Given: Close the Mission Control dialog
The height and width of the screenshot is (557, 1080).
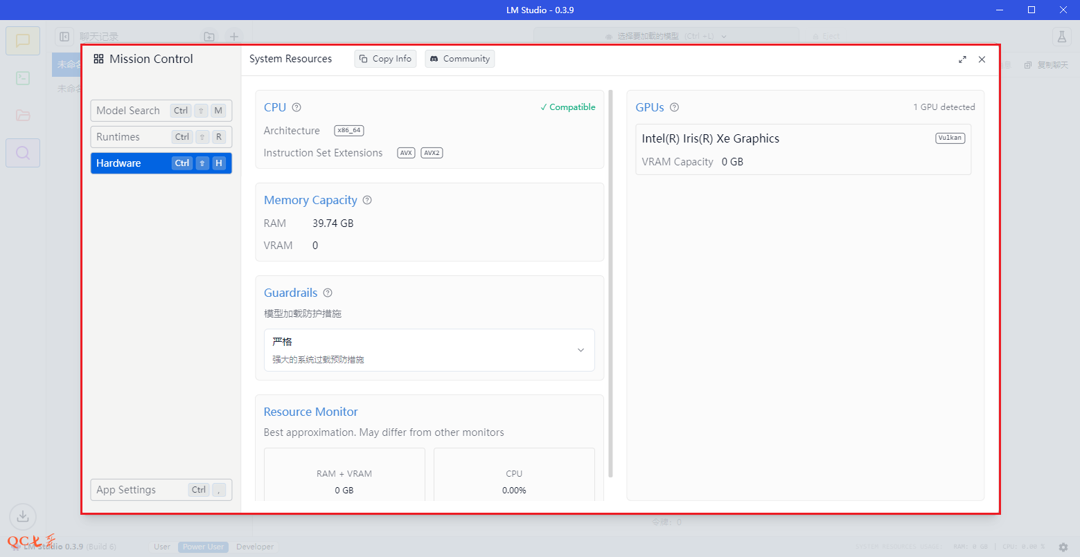Looking at the screenshot, I should click(982, 60).
